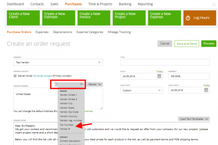
Task: Open the Purchases menu
Action: 73,4
